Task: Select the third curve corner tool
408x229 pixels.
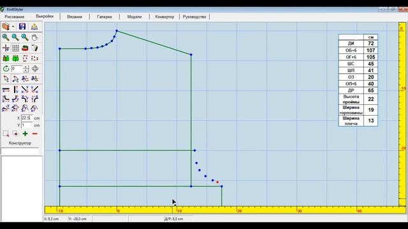Action: (x=25, y=99)
